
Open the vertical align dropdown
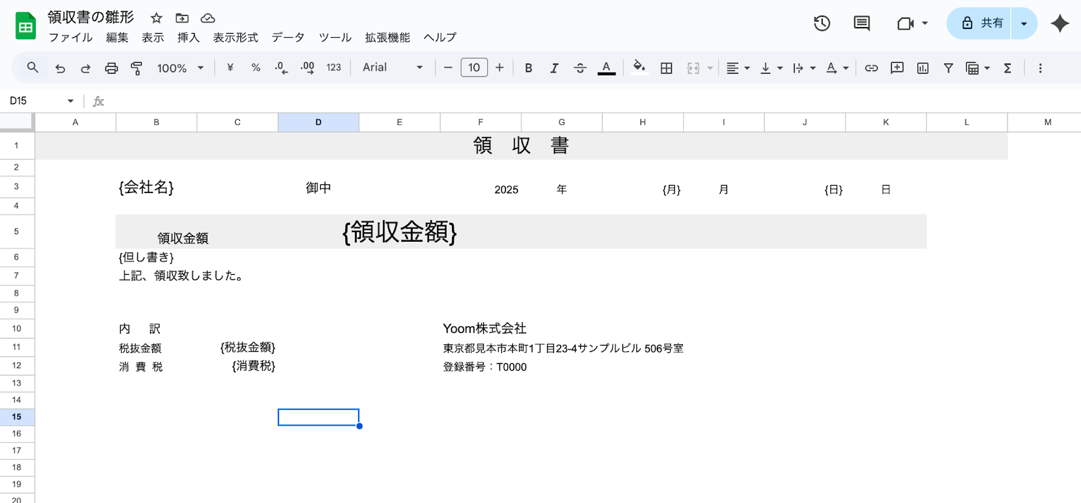click(x=771, y=68)
